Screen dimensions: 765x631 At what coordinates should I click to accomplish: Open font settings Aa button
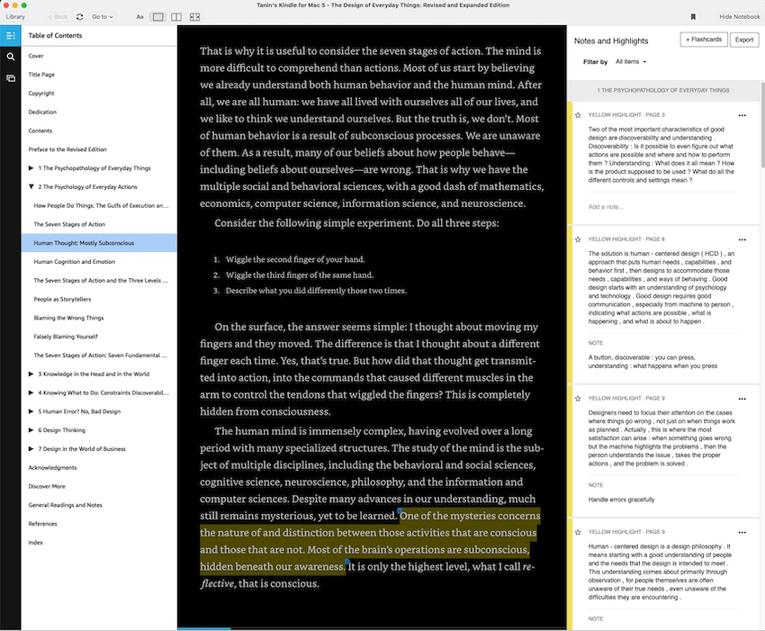[139, 16]
